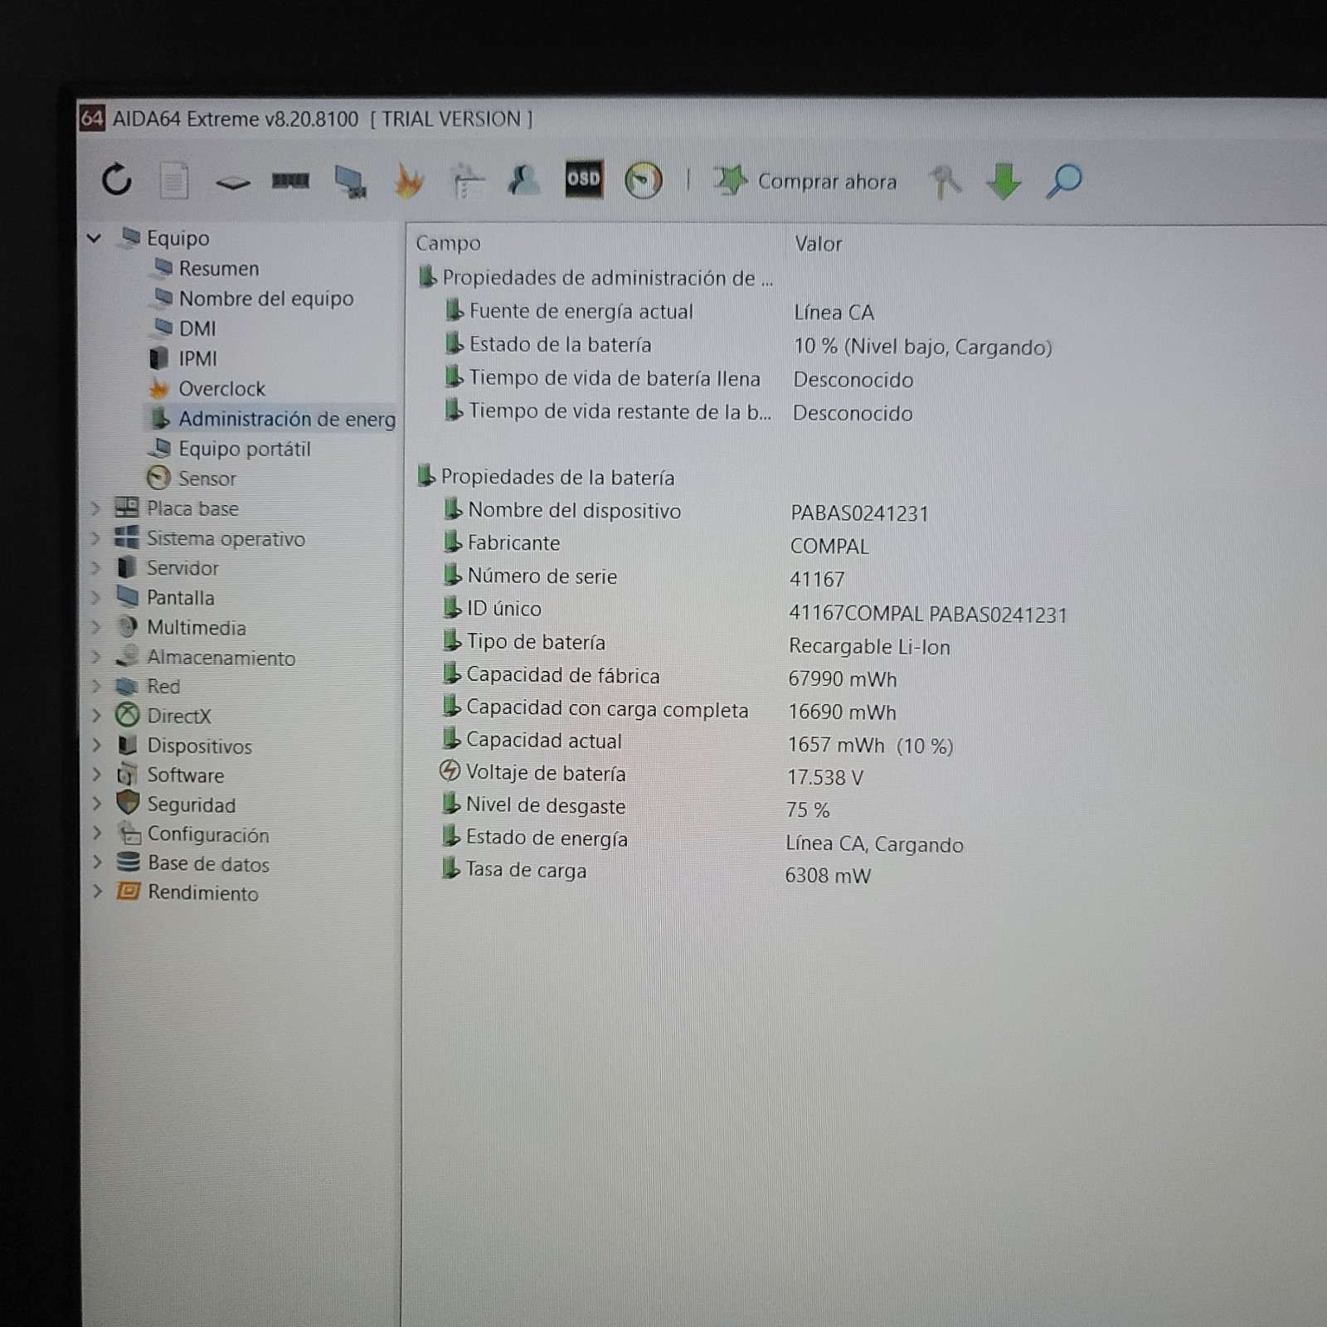Expand the Rendimiento tree node
Screen dimensions: 1327x1327
[97, 892]
